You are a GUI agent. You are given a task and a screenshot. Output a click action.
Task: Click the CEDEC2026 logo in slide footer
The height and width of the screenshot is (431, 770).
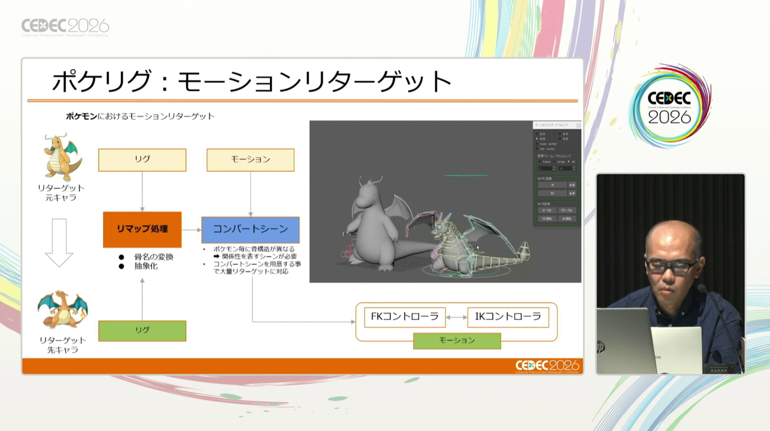(x=547, y=366)
